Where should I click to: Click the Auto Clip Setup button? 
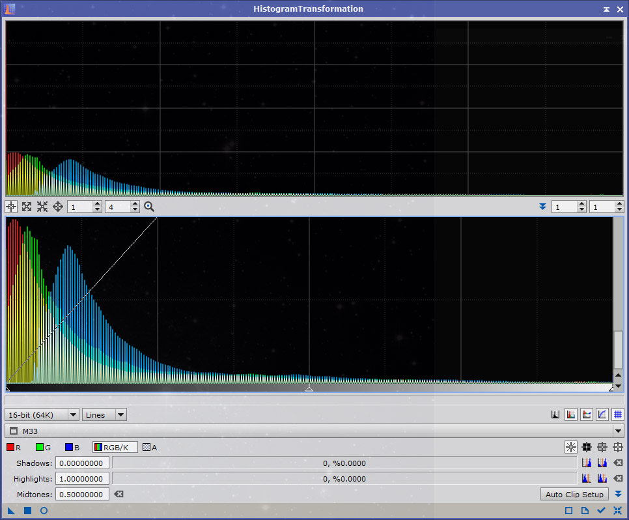point(574,495)
